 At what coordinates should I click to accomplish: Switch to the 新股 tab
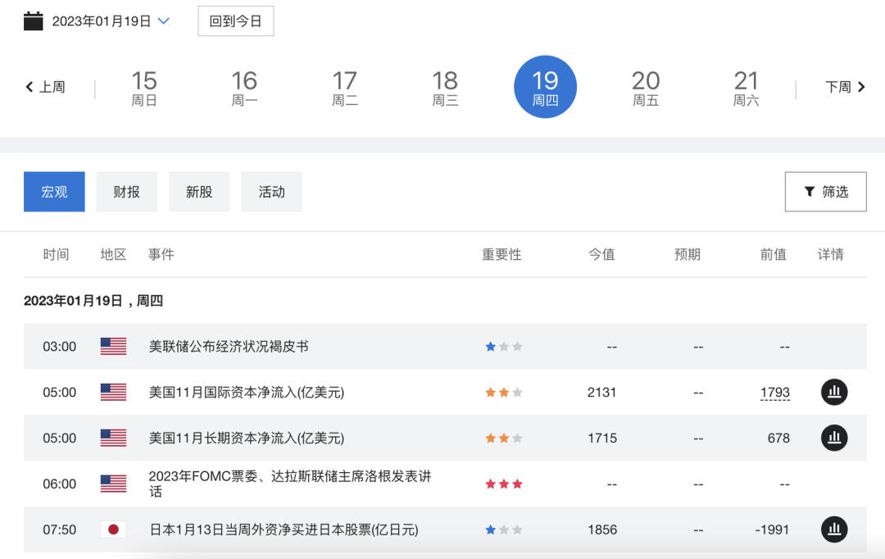(x=199, y=191)
